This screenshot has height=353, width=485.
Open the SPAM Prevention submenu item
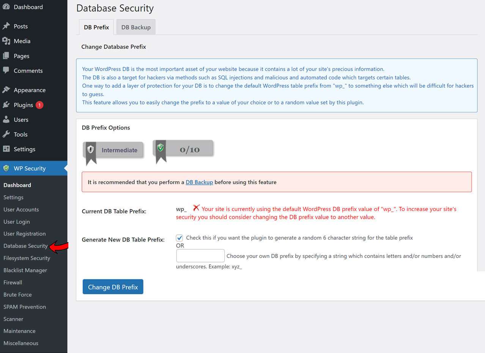click(25, 307)
